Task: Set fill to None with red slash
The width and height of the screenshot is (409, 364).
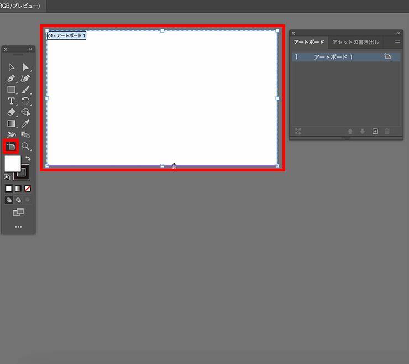Action: [28, 189]
